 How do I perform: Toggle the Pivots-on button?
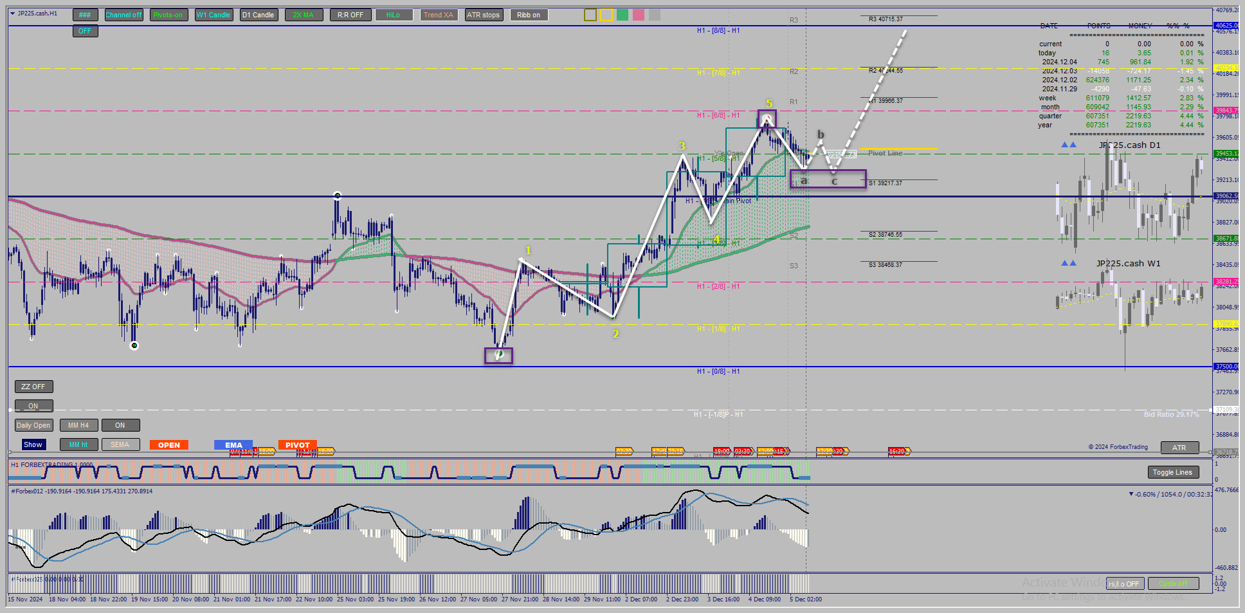168,15
